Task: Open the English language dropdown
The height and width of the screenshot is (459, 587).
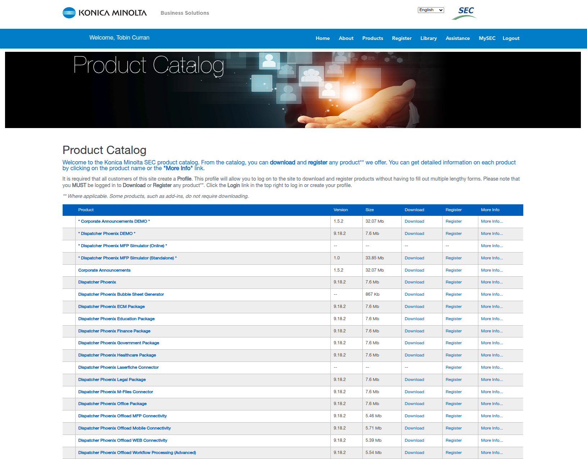Action: tap(431, 10)
